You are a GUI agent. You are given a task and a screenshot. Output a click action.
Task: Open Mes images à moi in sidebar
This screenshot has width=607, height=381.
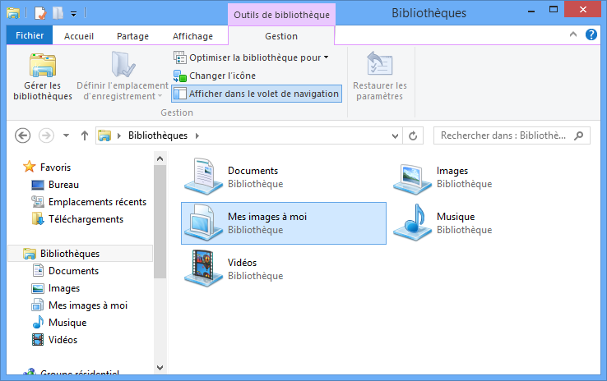point(87,305)
